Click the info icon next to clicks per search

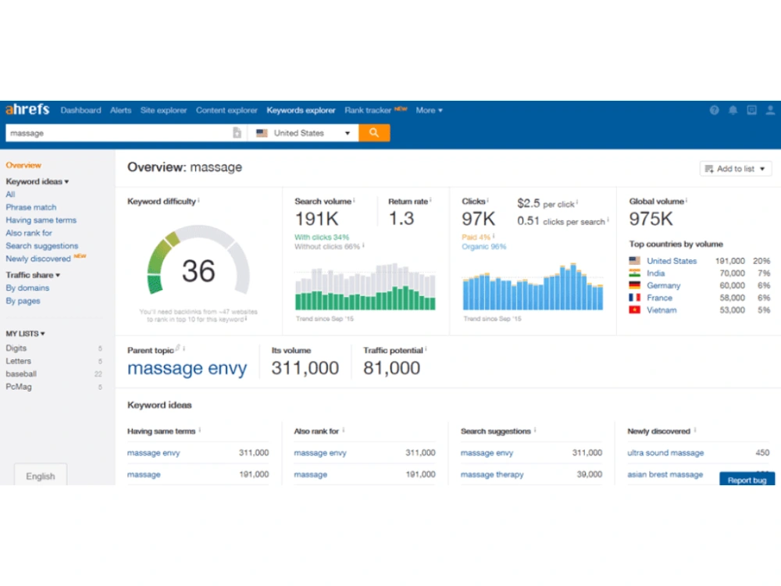pos(608,220)
